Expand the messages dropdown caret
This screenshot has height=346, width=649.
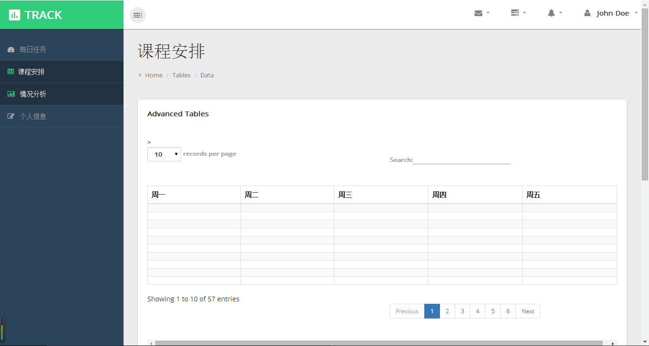(488, 13)
